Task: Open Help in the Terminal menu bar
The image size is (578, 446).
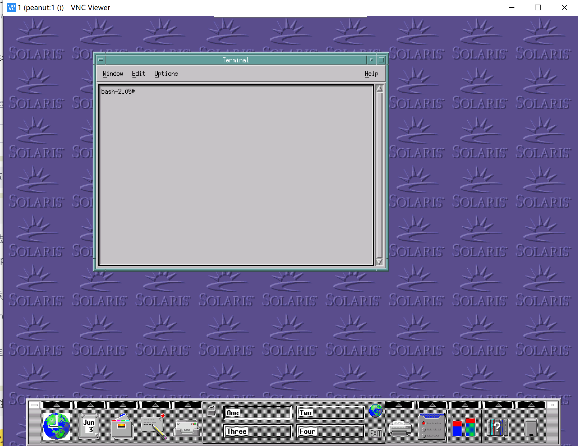Action: (x=371, y=73)
